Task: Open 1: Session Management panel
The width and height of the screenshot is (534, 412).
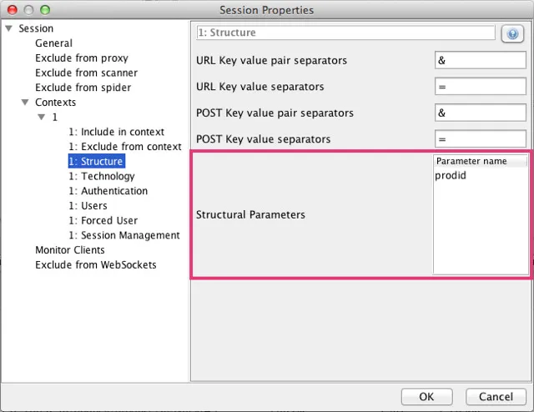Action: 123,235
